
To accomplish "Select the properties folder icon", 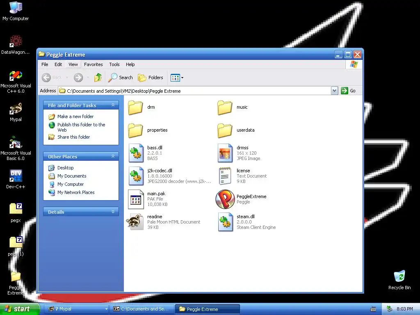I will (x=135, y=130).
